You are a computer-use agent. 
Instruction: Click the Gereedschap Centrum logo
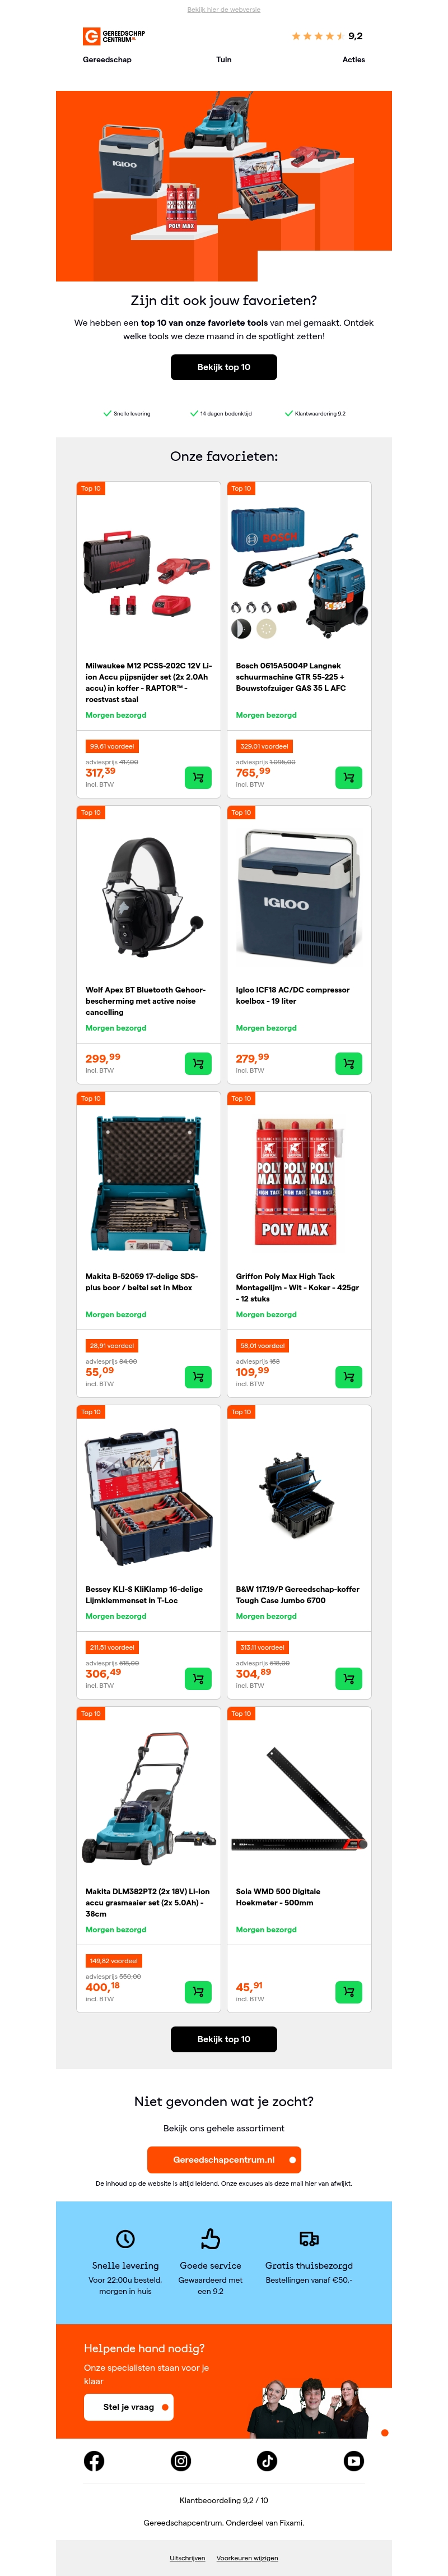[114, 36]
